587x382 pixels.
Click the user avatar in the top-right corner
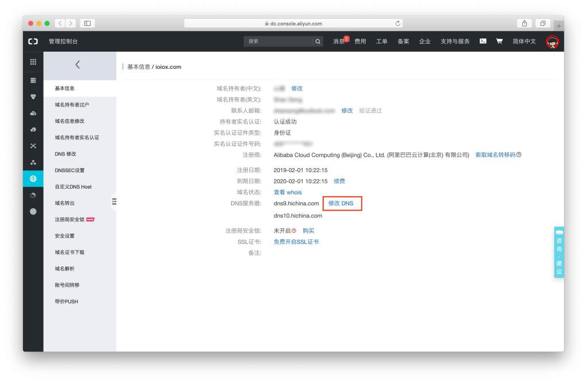(x=552, y=41)
